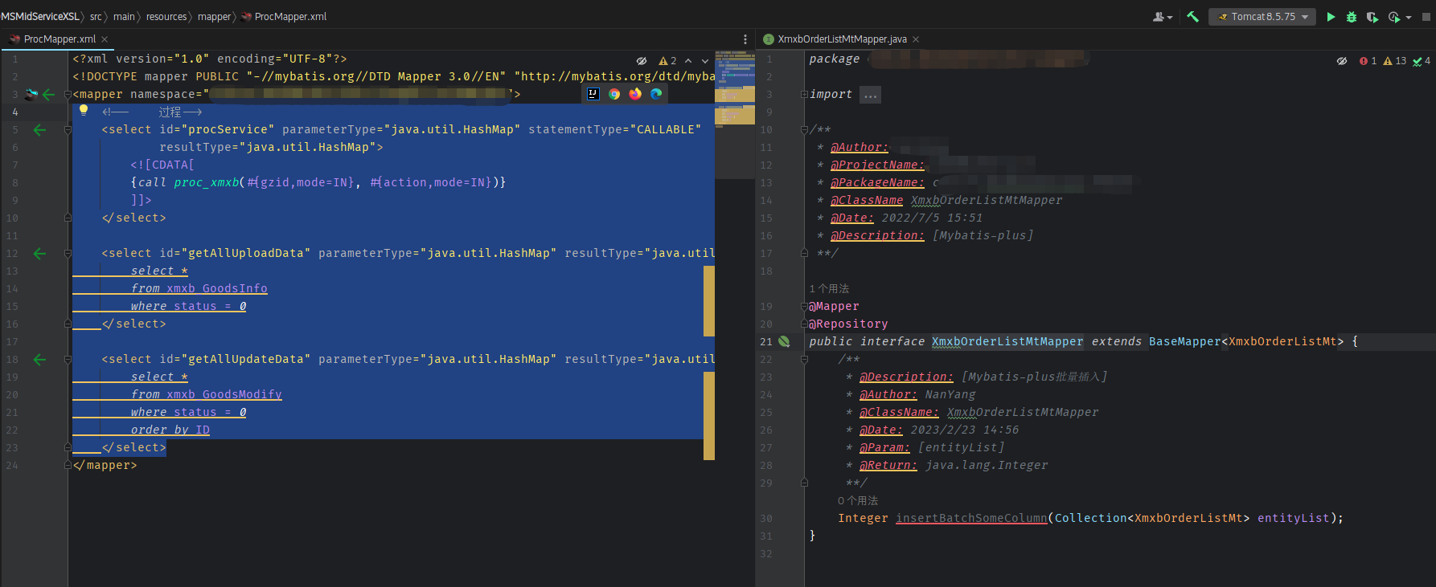Image resolution: width=1436 pixels, height=587 pixels.
Task: Collapse the getAllUploadData select fold on line 12
Action: (68, 254)
